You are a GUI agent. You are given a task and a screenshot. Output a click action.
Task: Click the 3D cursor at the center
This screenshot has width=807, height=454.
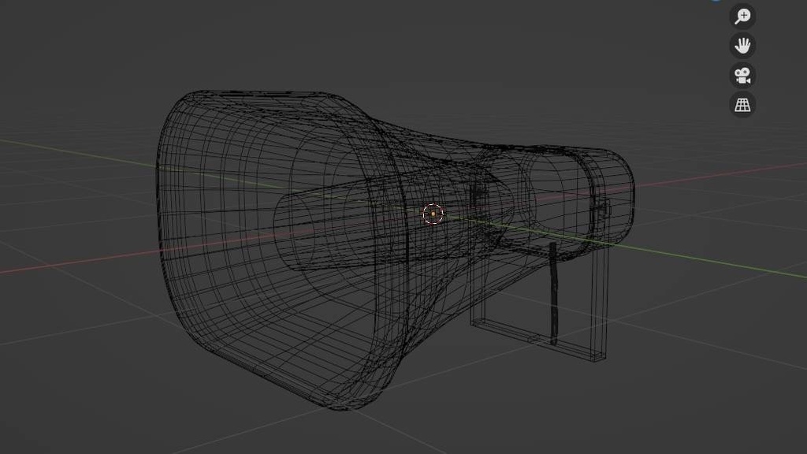click(x=433, y=214)
